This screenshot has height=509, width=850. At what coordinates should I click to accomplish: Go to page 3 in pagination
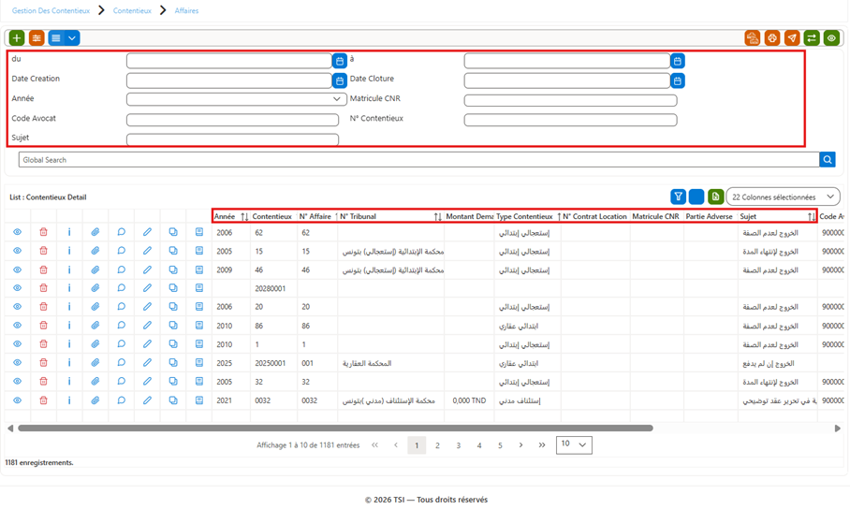click(x=458, y=445)
